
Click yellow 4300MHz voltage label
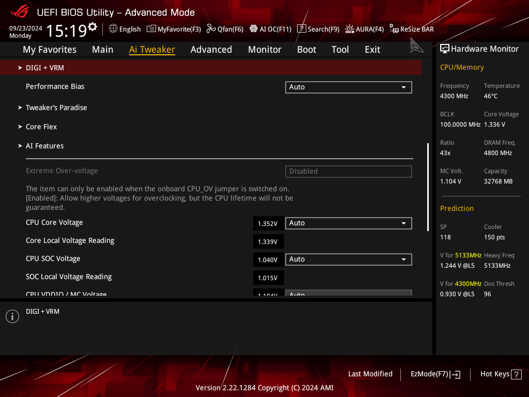(468, 284)
